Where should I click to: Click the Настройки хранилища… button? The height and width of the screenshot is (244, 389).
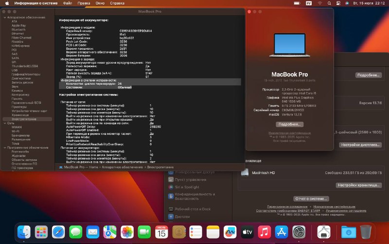click(x=359, y=185)
